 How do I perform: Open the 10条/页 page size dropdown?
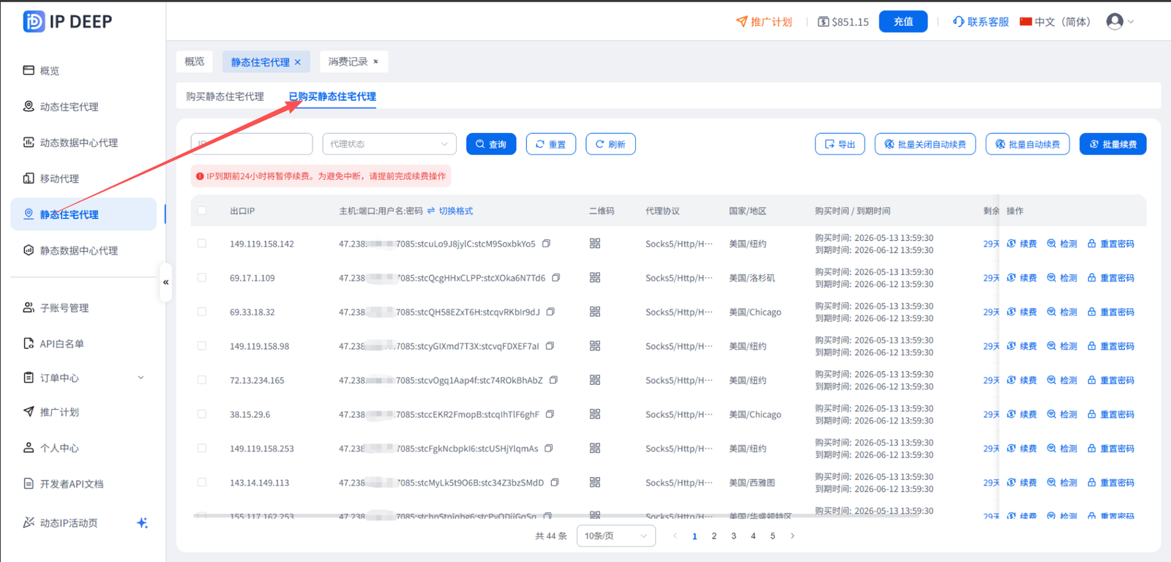coord(616,536)
